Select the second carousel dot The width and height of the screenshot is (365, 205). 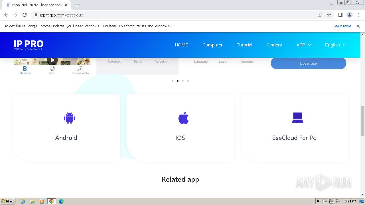pyautogui.click(x=178, y=81)
